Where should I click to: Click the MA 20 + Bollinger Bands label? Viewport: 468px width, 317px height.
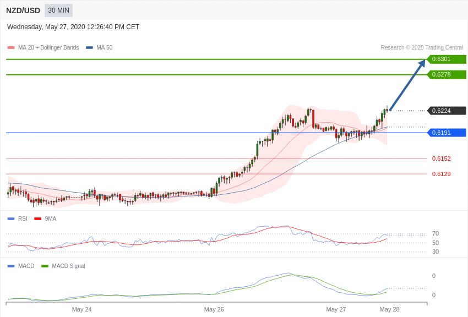pos(48,47)
